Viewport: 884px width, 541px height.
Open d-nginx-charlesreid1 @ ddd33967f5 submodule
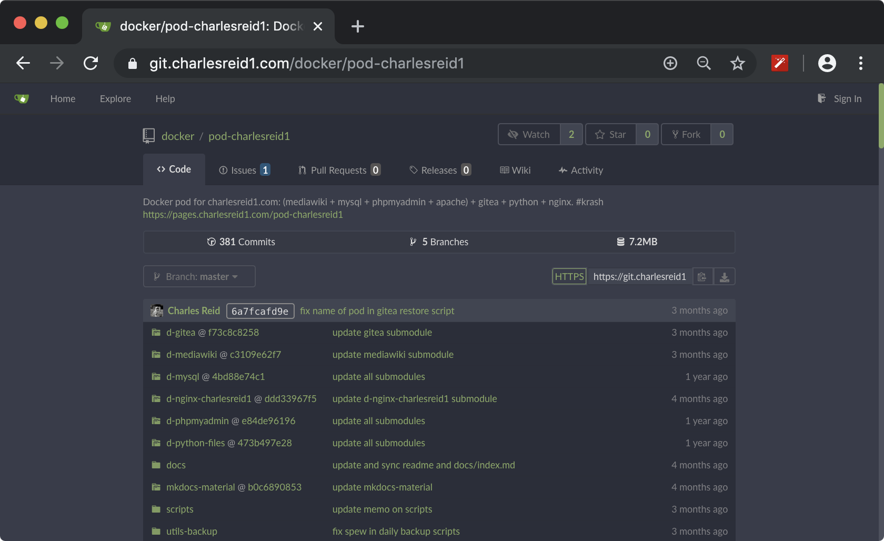point(242,399)
